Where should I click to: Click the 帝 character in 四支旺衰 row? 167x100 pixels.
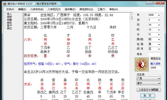[x=90, y=56]
